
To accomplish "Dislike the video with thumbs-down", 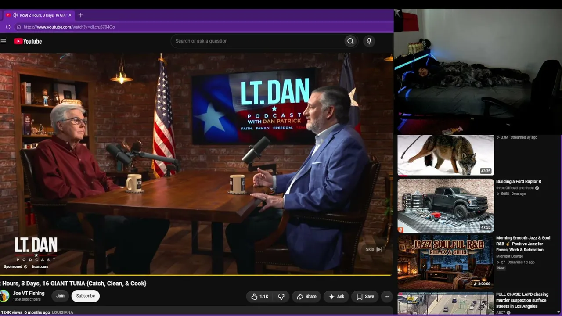I will [x=281, y=297].
